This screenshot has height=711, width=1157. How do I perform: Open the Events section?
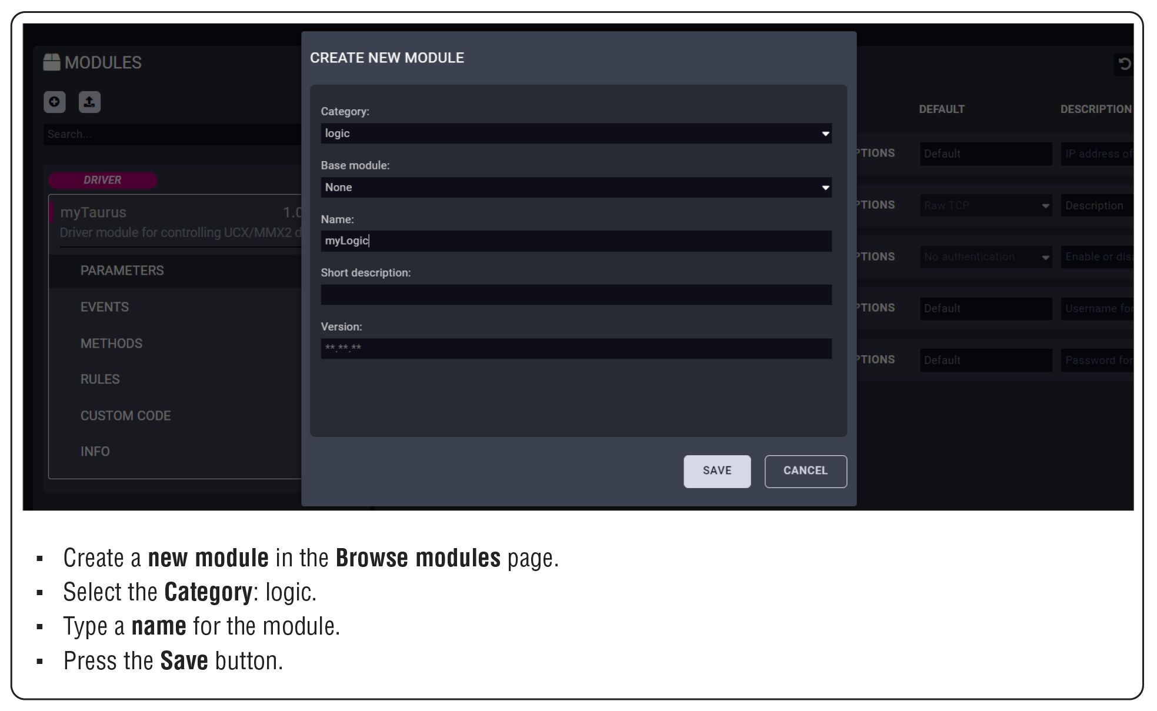pyautogui.click(x=104, y=307)
